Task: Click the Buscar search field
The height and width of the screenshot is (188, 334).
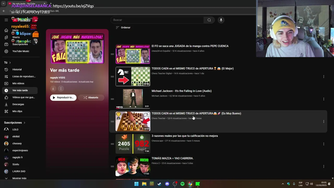Action: (x=157, y=20)
